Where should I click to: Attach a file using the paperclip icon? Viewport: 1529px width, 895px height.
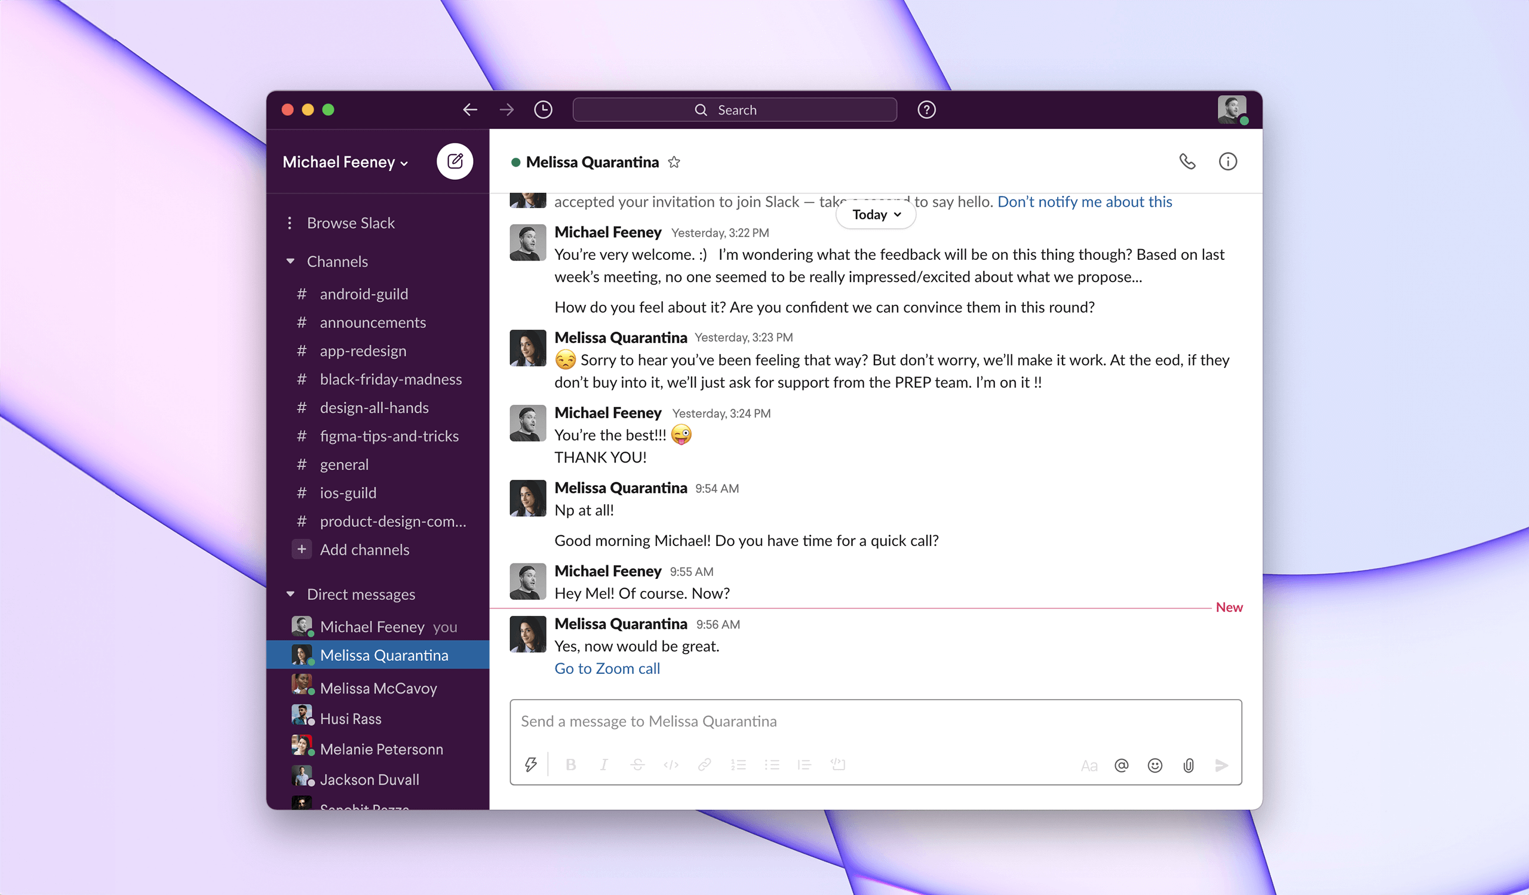pyautogui.click(x=1188, y=765)
